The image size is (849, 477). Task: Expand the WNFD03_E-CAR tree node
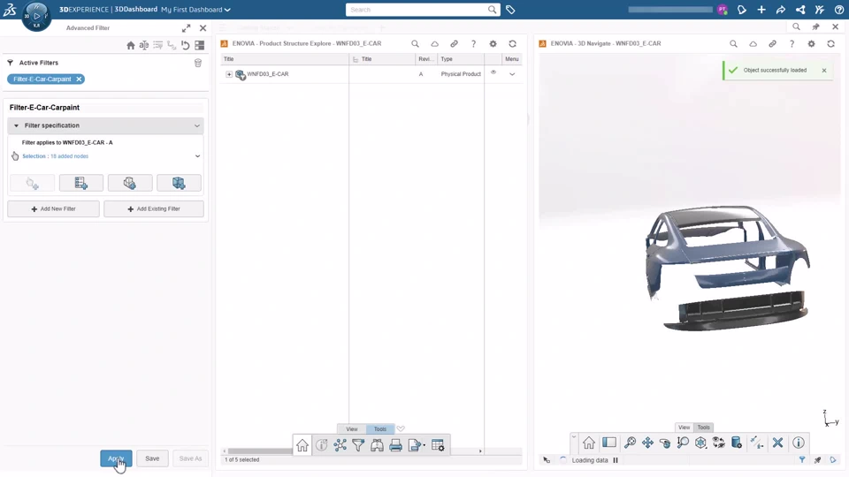pyautogui.click(x=229, y=74)
